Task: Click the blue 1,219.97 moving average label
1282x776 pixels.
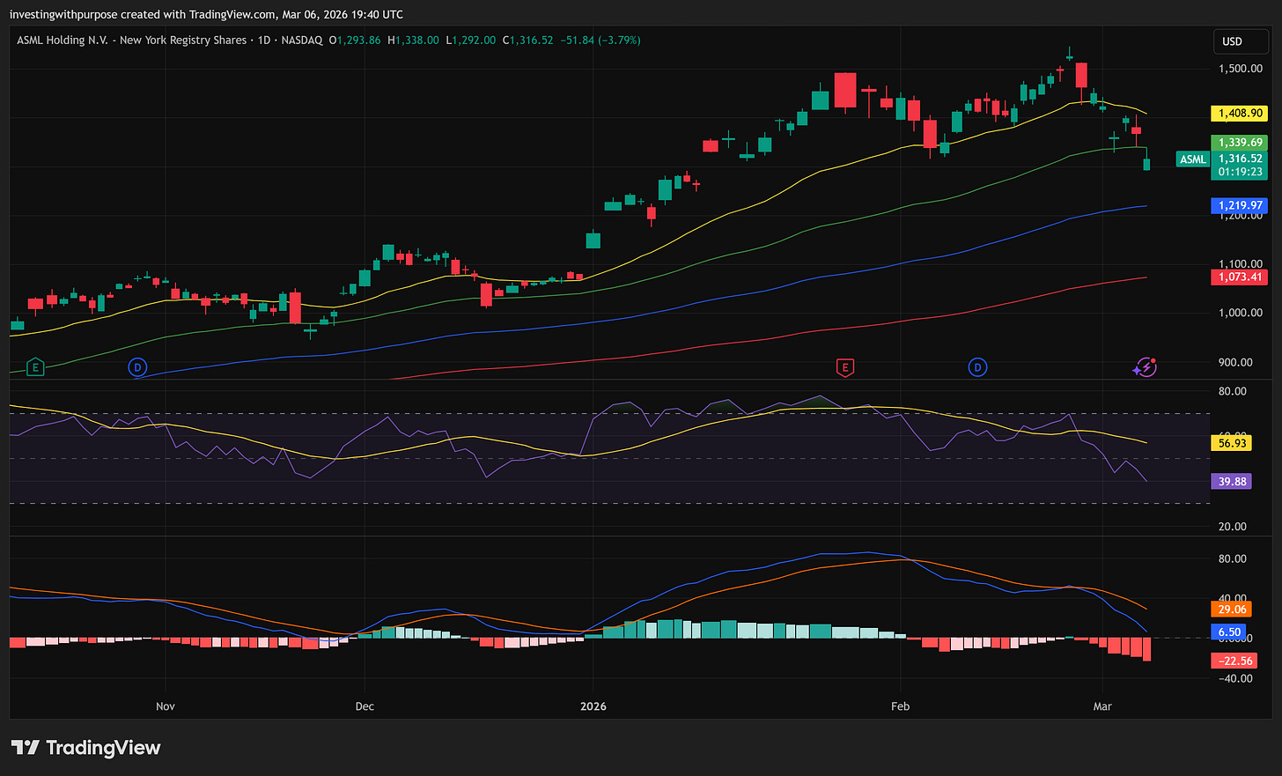Action: [1240, 205]
